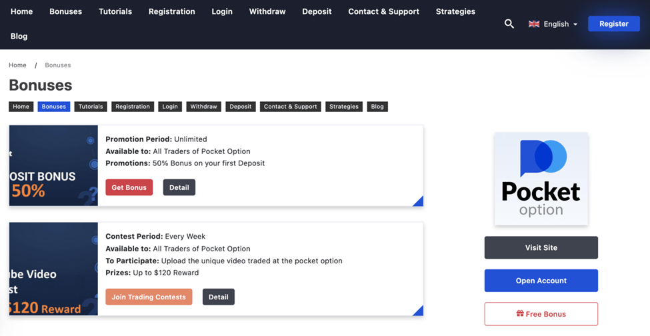Viewport: 650px width, 336px height.
Task: Click the Register button in header
Action: click(613, 23)
